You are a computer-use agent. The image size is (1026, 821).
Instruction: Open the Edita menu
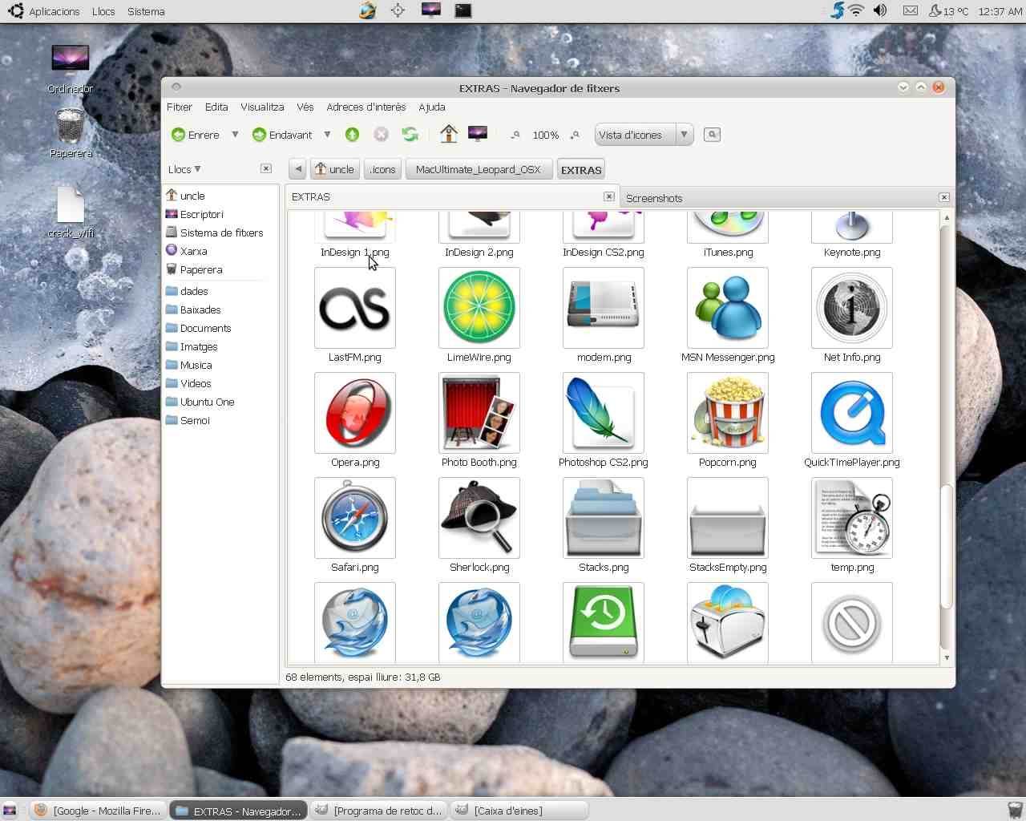click(x=216, y=107)
